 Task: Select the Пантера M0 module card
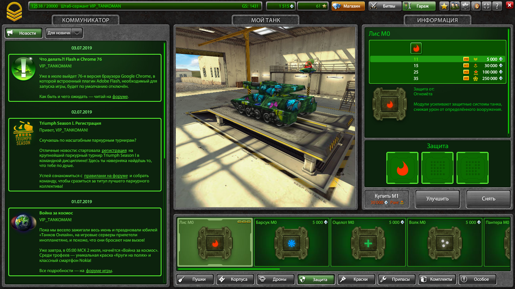[497, 242]
